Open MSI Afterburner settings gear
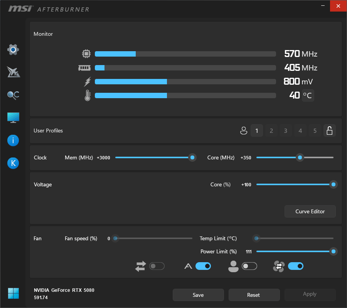The image size is (347, 308). pyautogui.click(x=13, y=50)
